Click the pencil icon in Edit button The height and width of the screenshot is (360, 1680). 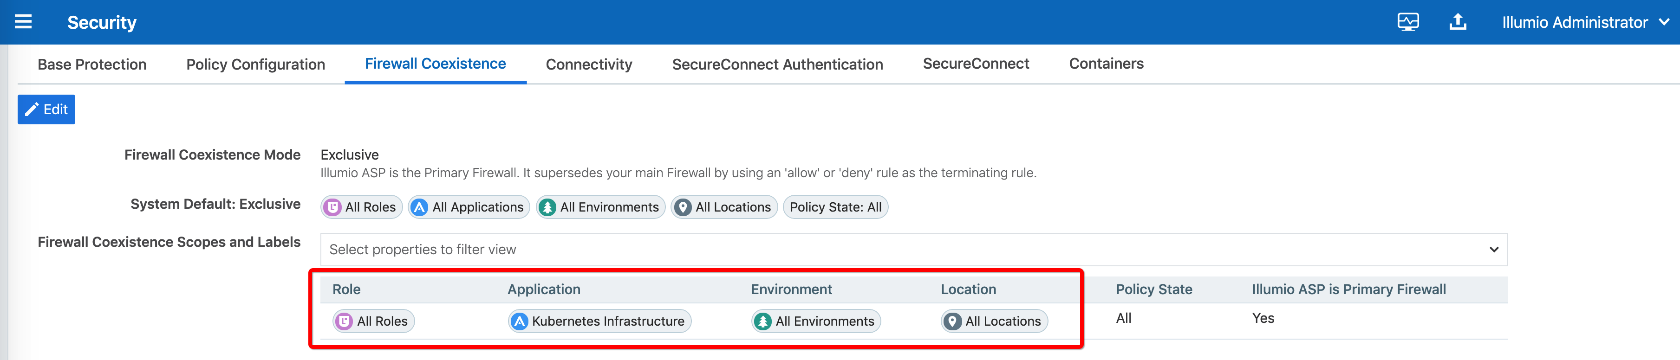pos(31,109)
